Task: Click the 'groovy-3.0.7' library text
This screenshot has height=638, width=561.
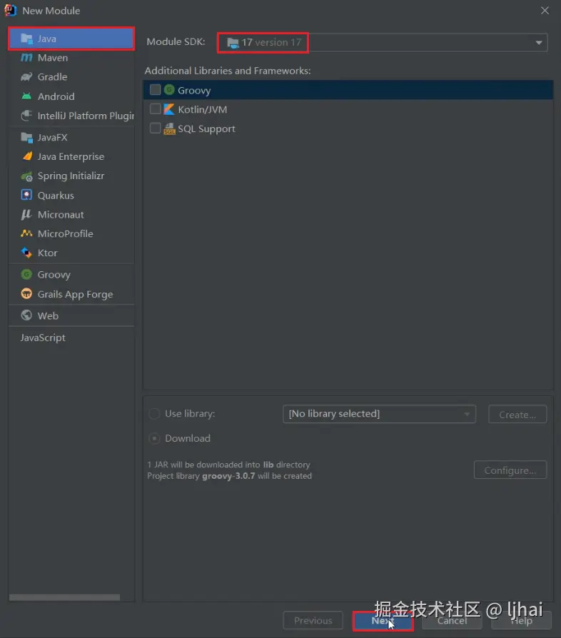Action: pos(228,476)
